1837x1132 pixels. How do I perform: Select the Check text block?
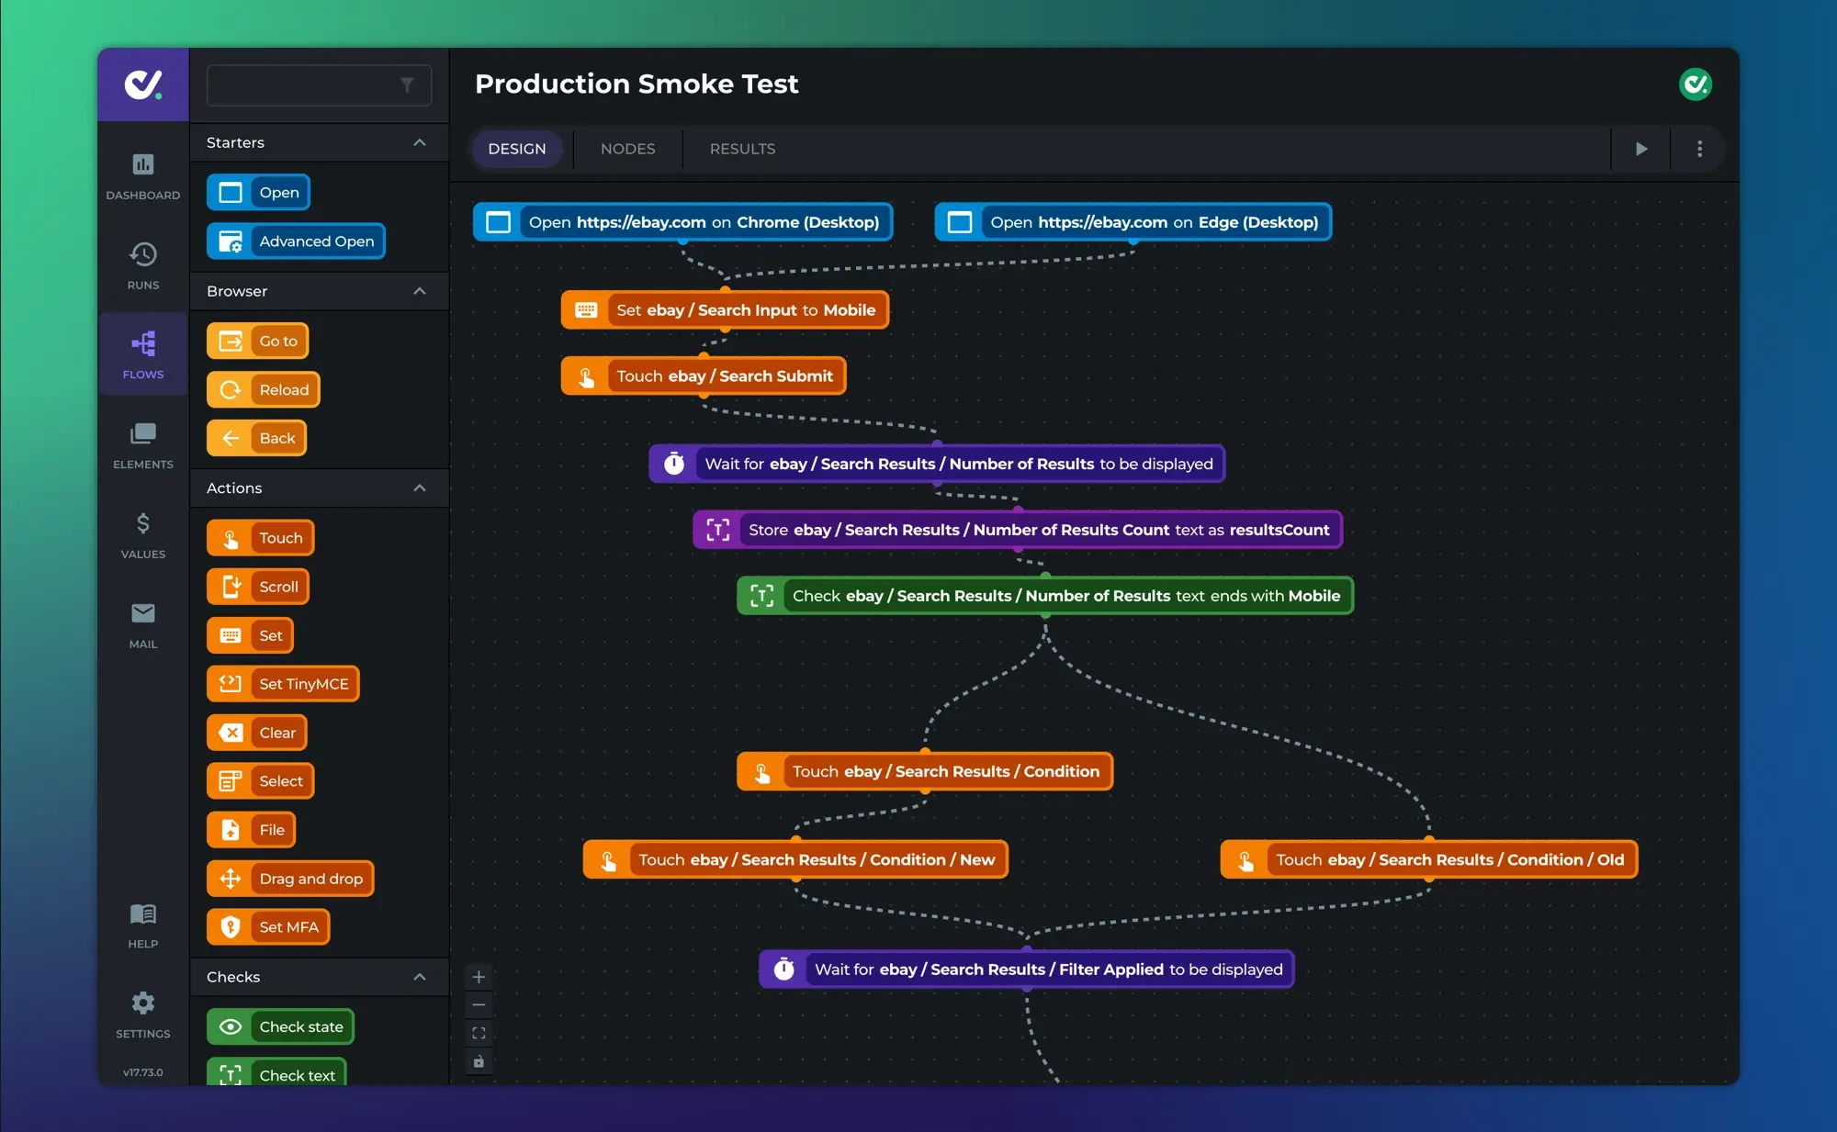click(x=276, y=1072)
